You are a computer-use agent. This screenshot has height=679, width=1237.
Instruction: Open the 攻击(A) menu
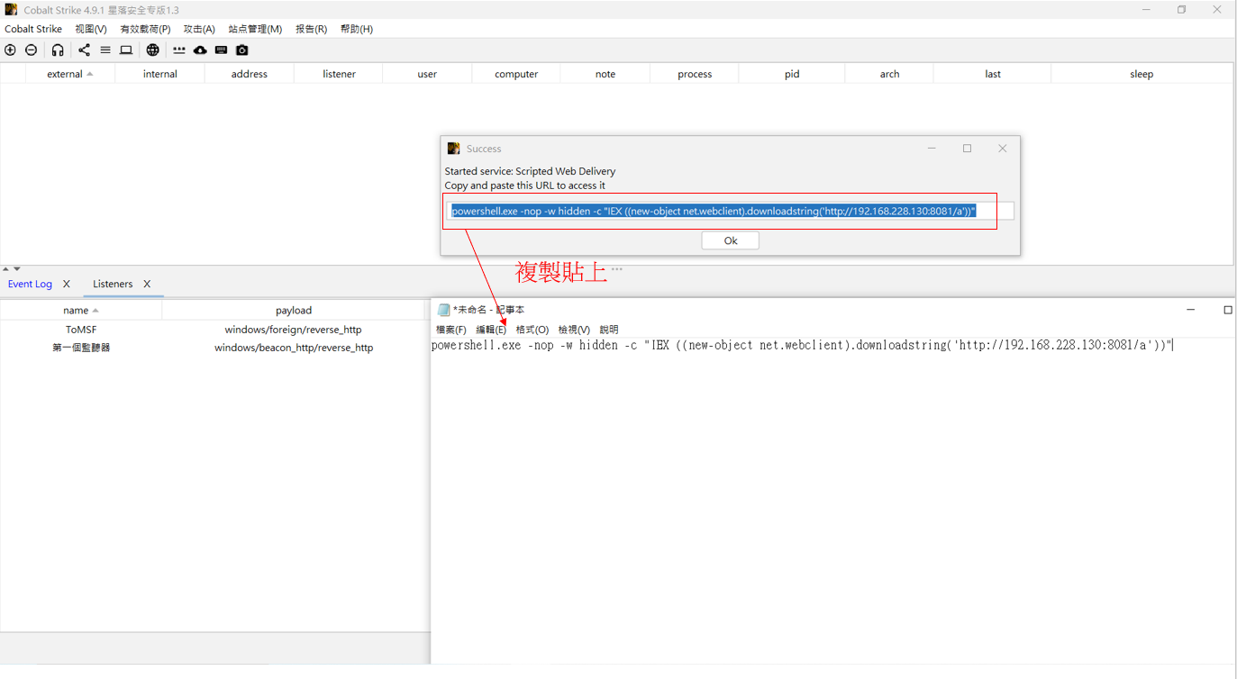pos(199,29)
